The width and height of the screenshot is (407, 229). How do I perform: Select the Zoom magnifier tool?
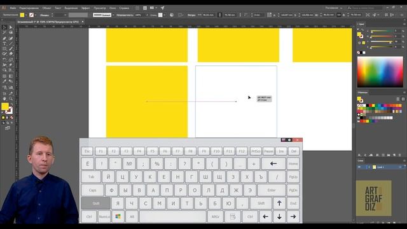coord(11,99)
